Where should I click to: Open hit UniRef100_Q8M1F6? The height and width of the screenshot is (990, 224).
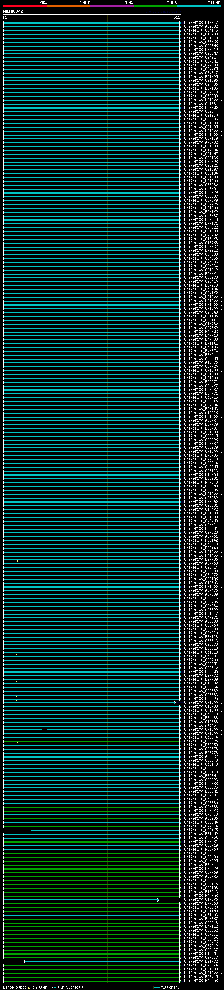[x=201, y=30]
